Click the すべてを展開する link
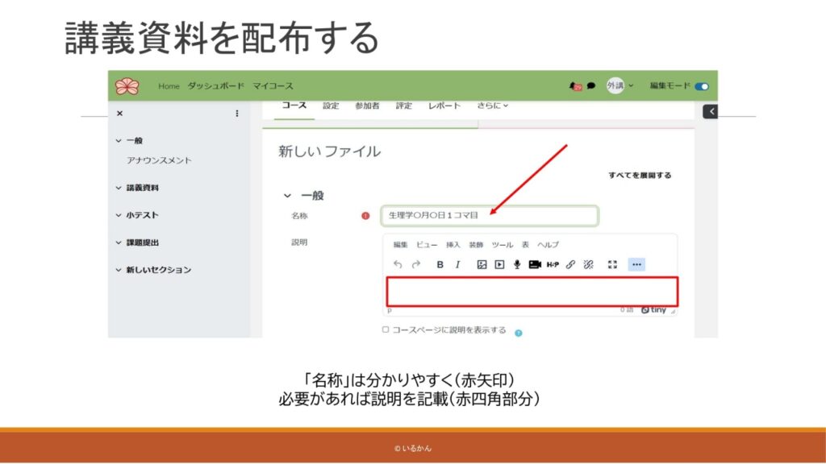 (639, 175)
